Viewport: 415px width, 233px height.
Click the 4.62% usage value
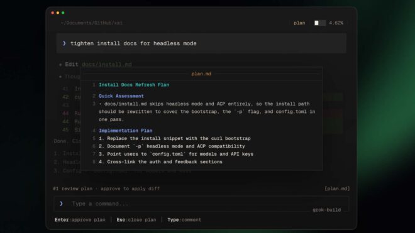[336, 23]
